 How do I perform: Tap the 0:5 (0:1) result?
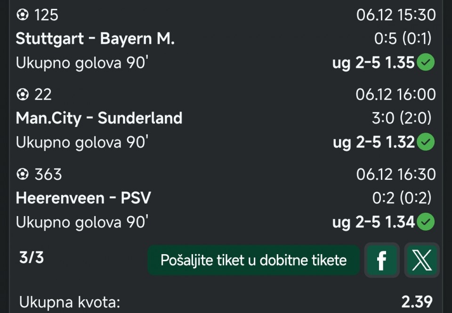pos(403,39)
